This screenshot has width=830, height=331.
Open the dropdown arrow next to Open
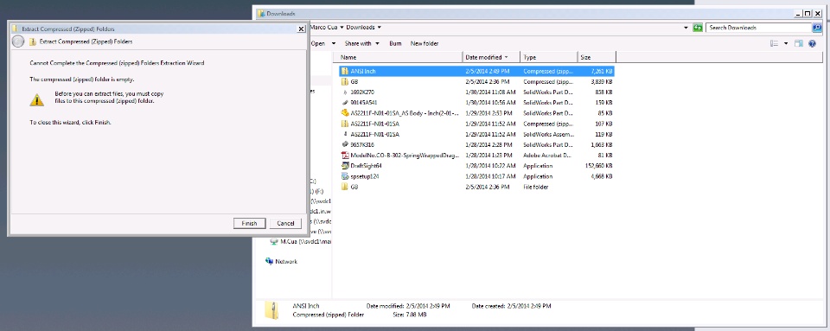(334, 43)
